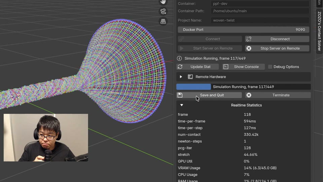This screenshot has height=182, width=323.
Task: Click the Project Name field woven-twist
Action: [260, 20]
